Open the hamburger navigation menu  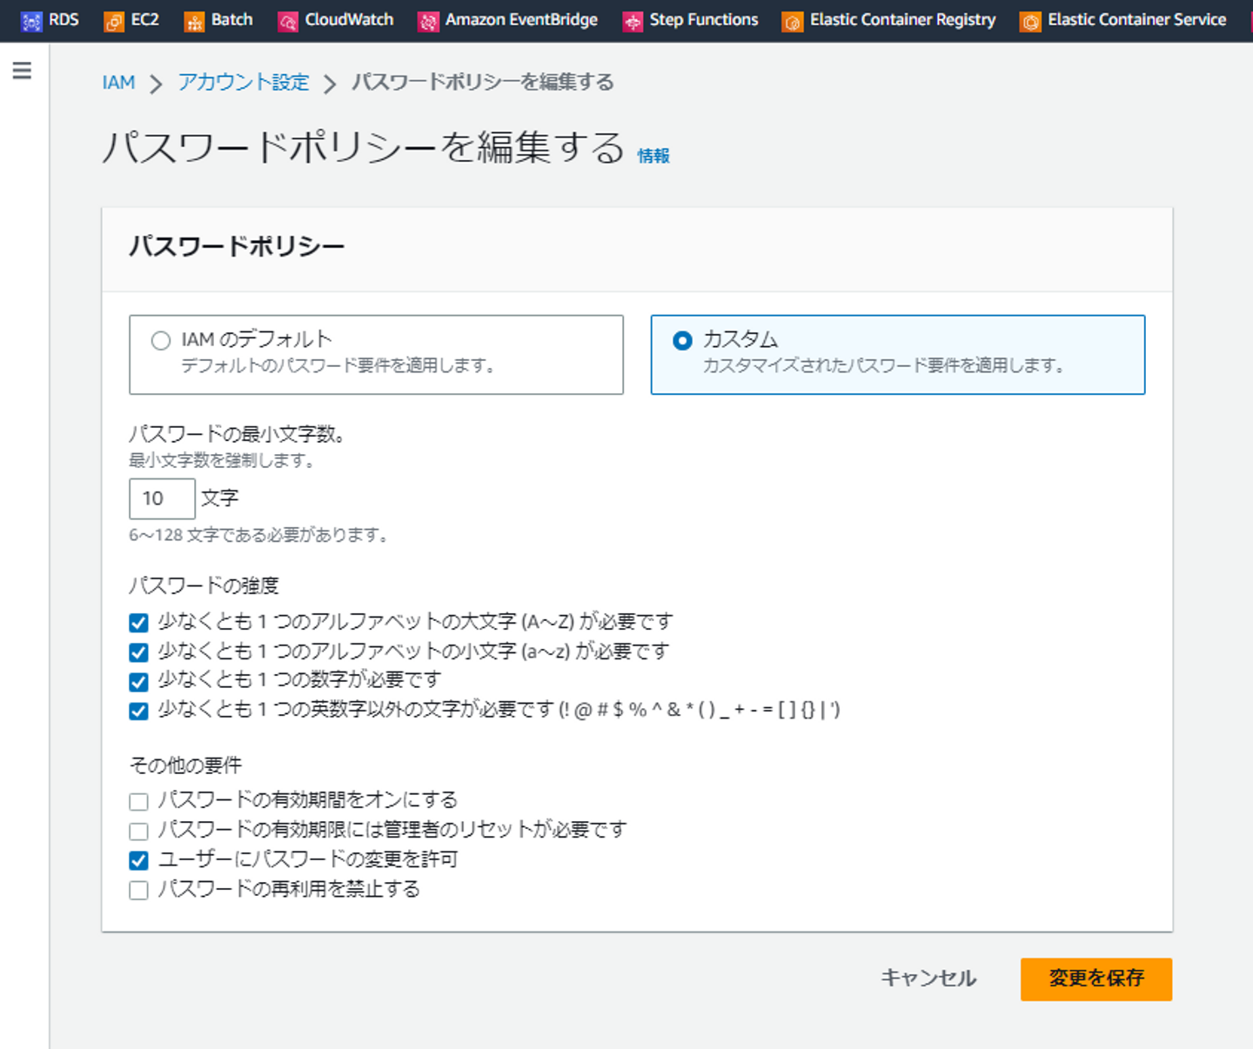click(22, 70)
